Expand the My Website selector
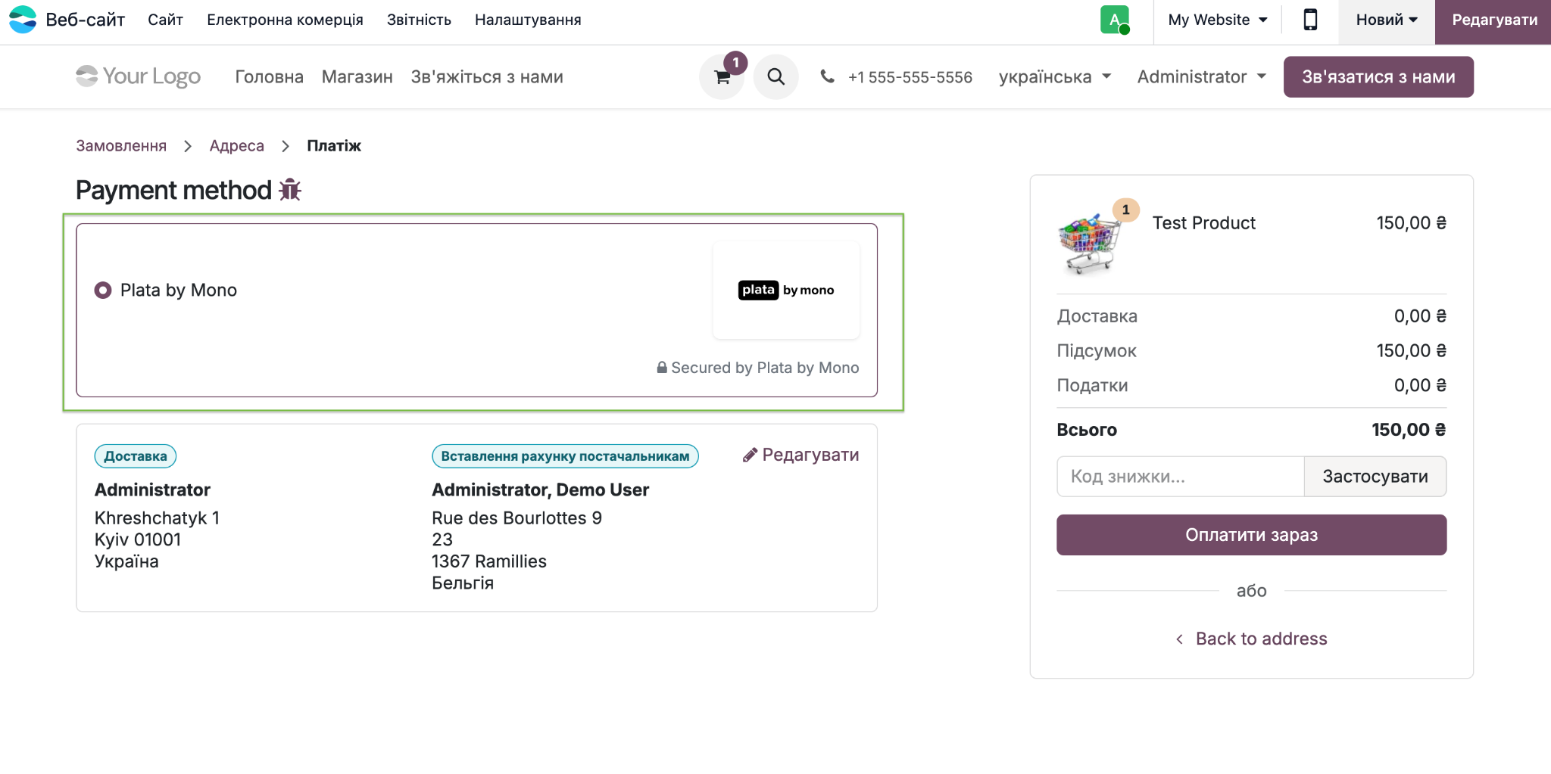The image size is (1551, 774). point(1218,20)
